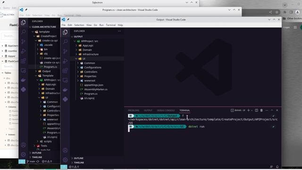Open Program.cs in Output window explorer

point(91,94)
